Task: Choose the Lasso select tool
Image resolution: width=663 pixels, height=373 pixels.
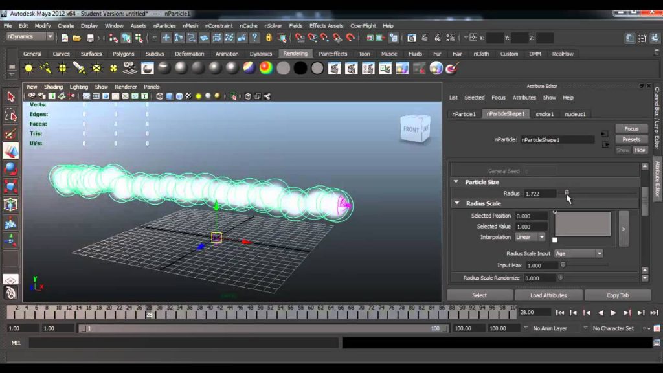Action: pyautogui.click(x=11, y=115)
